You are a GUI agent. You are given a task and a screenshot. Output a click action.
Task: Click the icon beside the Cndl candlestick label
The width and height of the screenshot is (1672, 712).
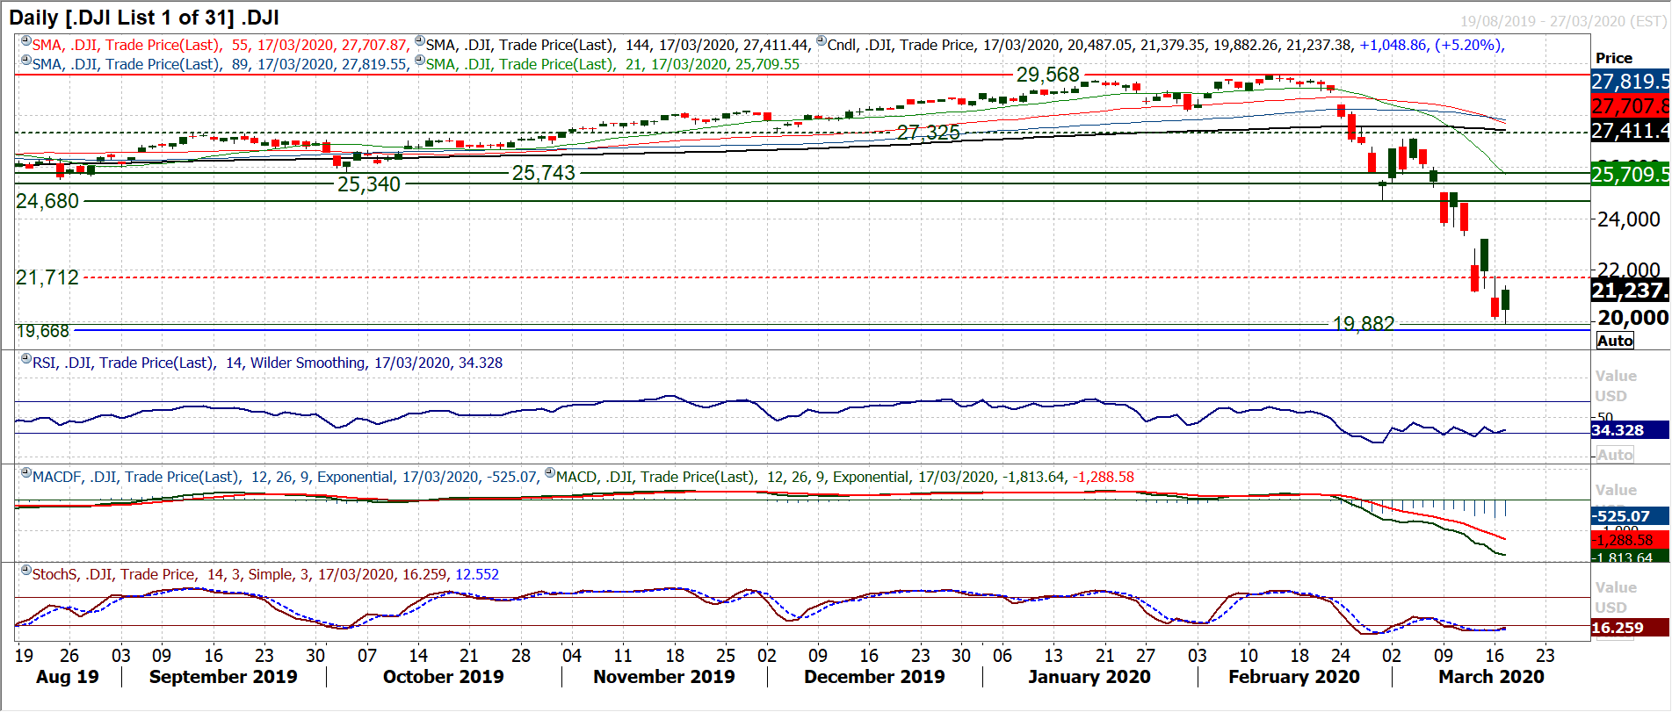coord(821,41)
